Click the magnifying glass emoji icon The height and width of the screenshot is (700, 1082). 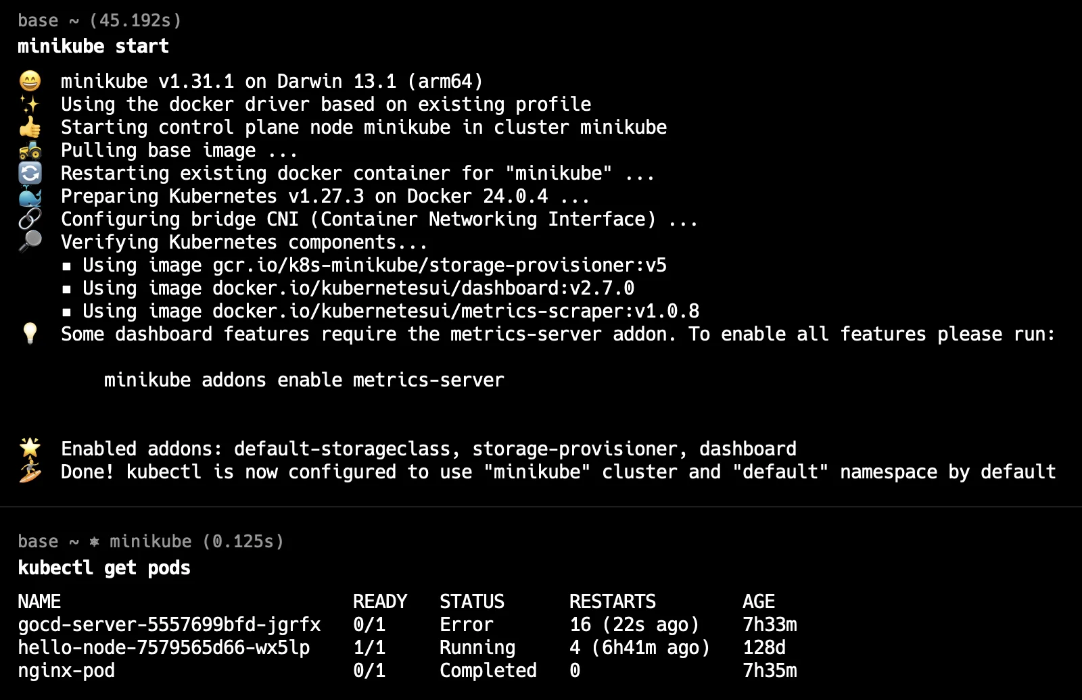pyautogui.click(x=30, y=241)
